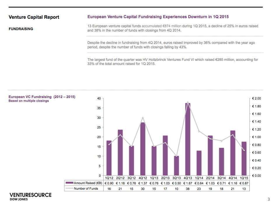Click the 40 left axis label
Viewport: 272px width, 204px height.
[x=99, y=98]
